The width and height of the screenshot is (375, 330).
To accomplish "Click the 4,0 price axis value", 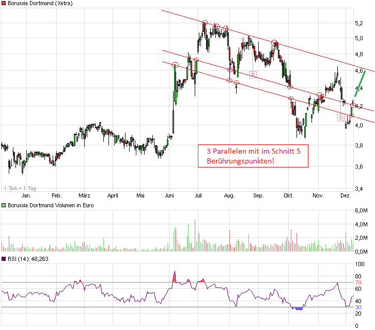I will [x=359, y=125].
